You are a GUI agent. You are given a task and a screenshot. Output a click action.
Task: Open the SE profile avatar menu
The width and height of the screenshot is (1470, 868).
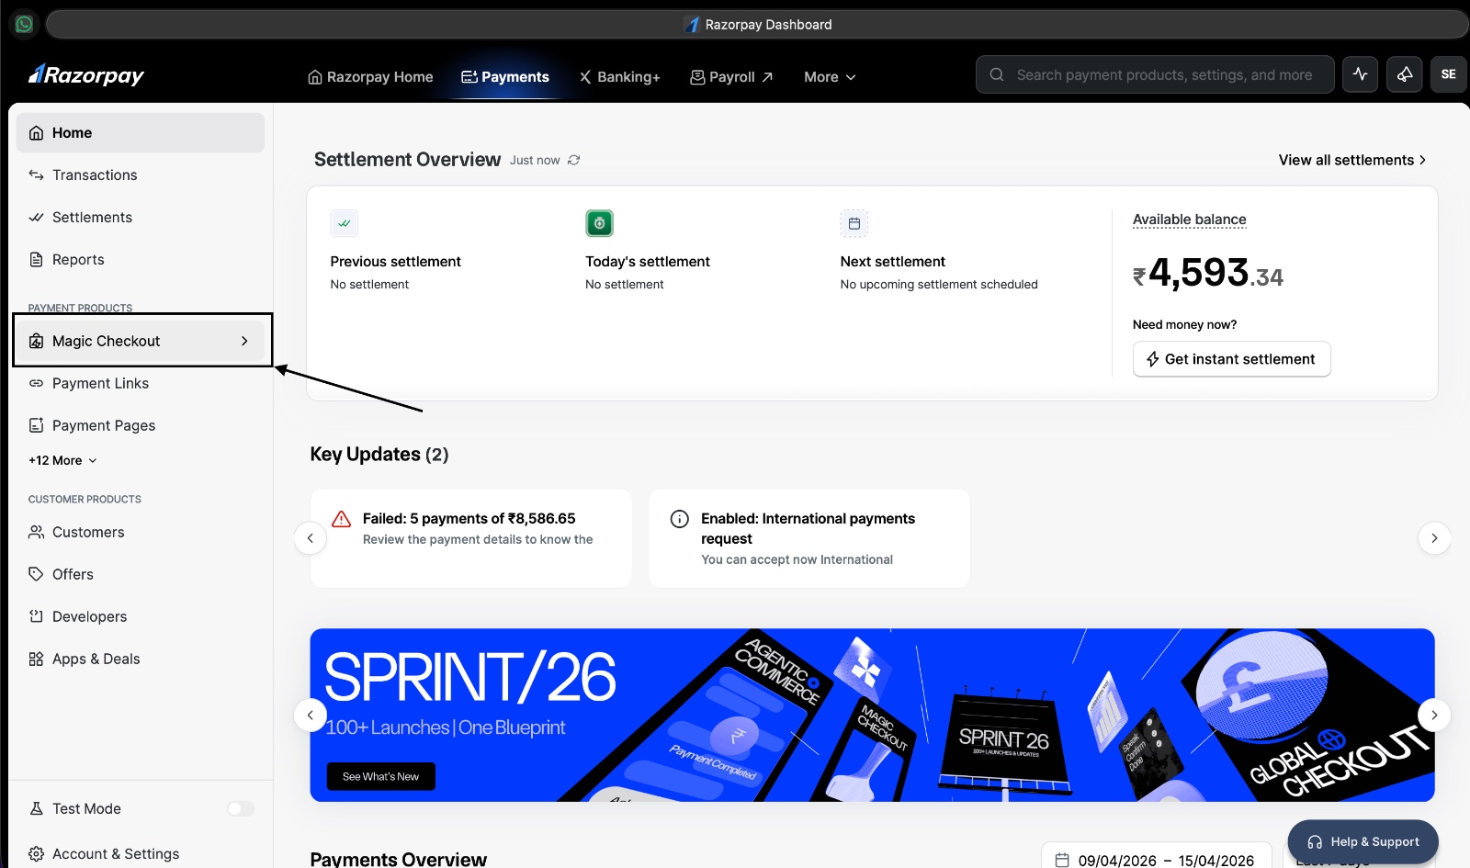click(1448, 75)
